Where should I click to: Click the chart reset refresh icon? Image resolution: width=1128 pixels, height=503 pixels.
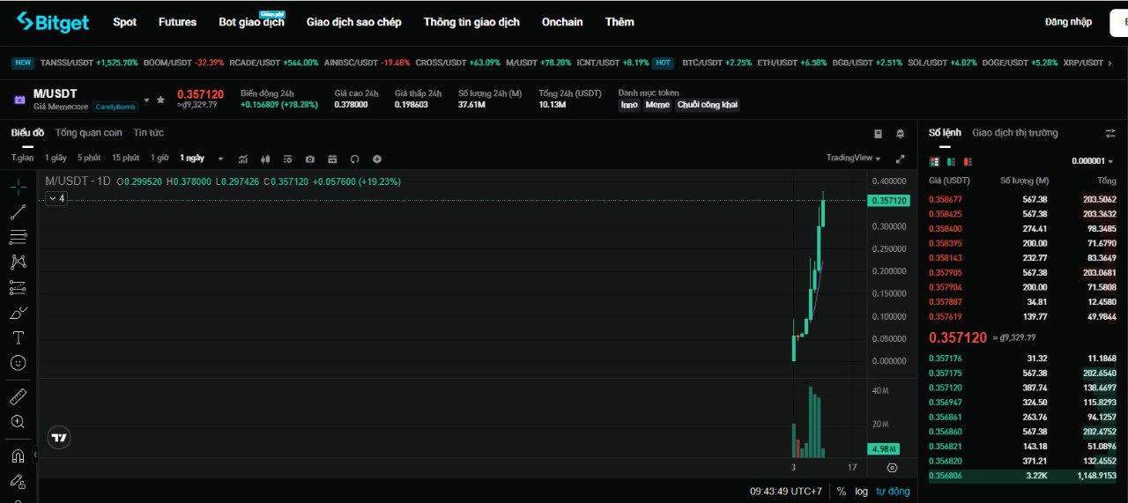(355, 159)
